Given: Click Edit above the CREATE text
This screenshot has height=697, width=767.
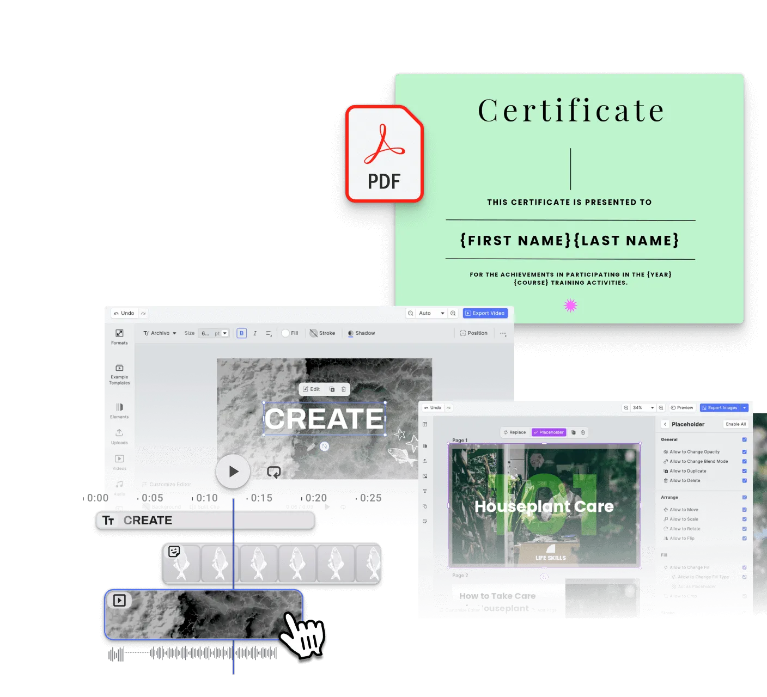Looking at the screenshot, I should coord(312,389).
